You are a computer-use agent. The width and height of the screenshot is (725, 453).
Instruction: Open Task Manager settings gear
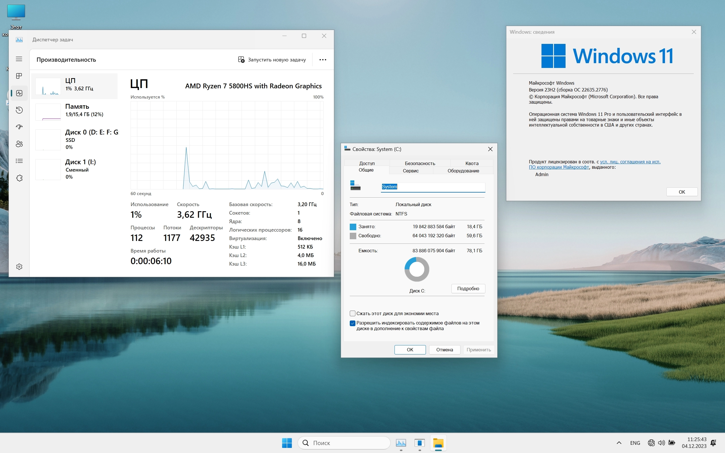click(19, 267)
